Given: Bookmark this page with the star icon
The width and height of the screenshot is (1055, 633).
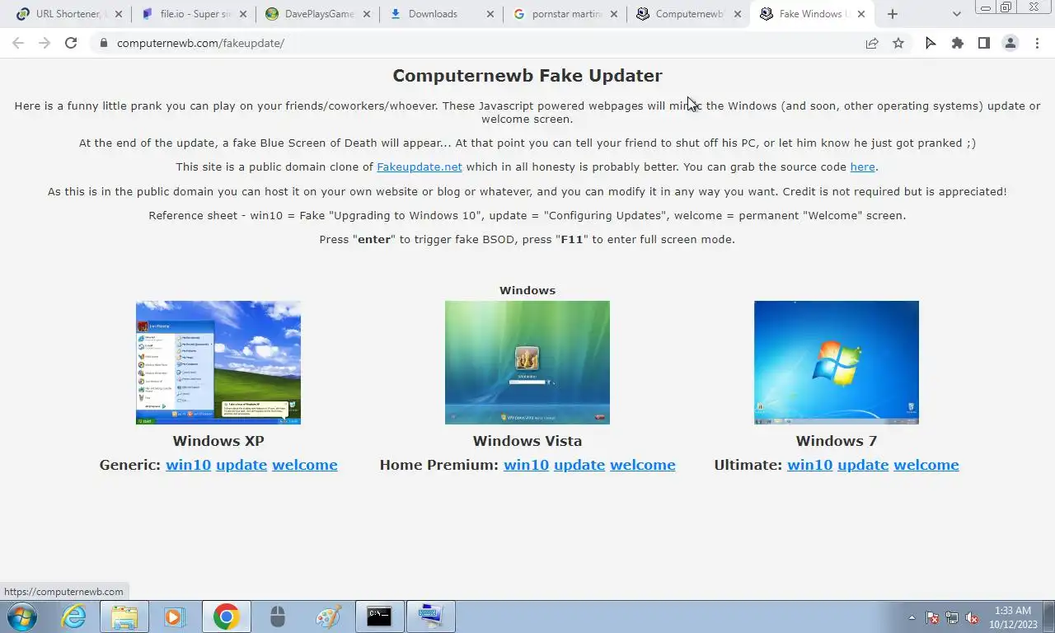Looking at the screenshot, I should tap(898, 43).
